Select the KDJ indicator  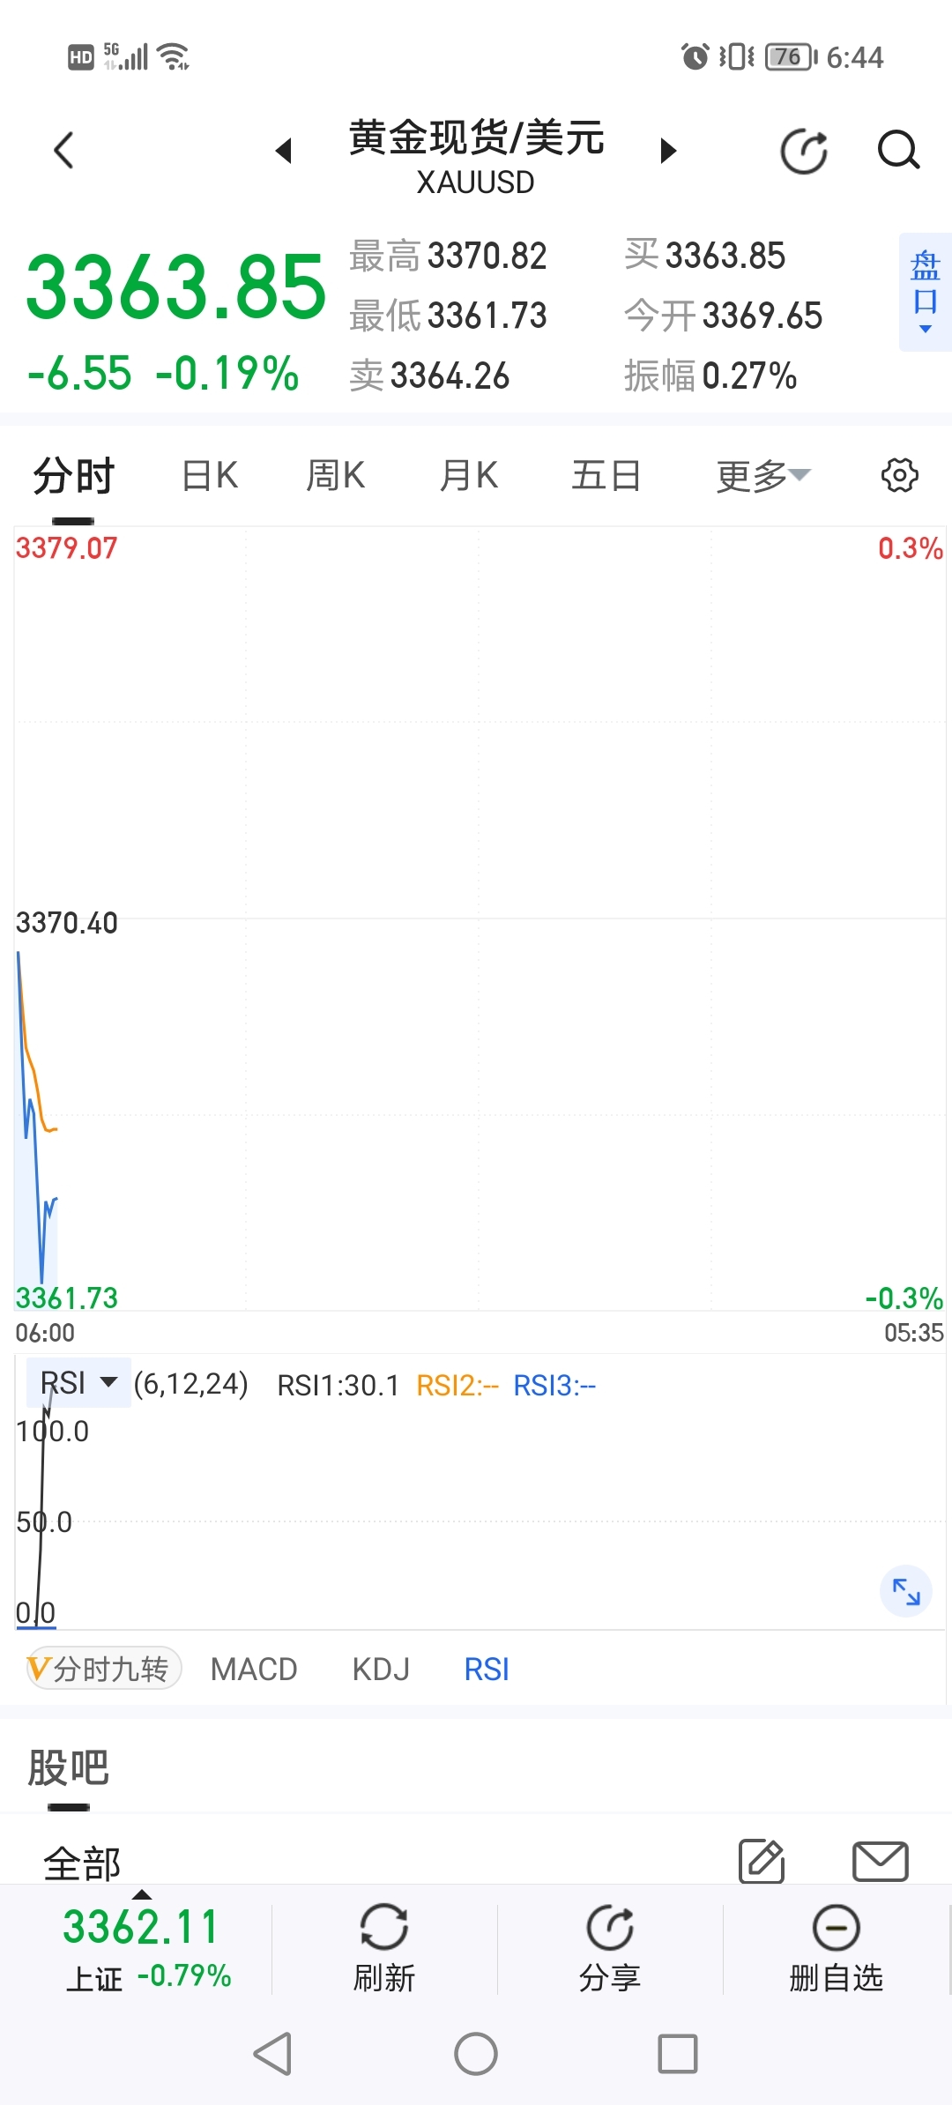click(x=381, y=1669)
